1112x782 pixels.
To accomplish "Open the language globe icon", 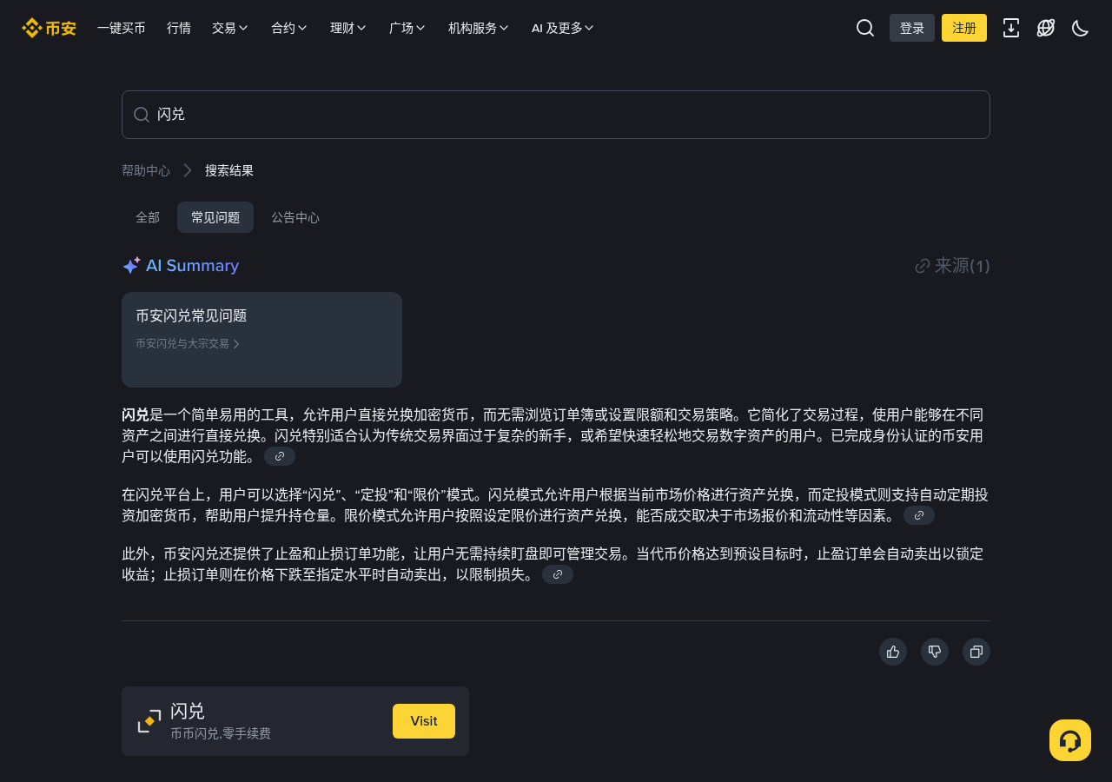I will 1046,28.
